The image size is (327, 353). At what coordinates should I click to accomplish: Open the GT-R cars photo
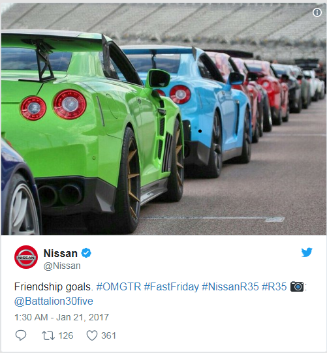[163, 119]
